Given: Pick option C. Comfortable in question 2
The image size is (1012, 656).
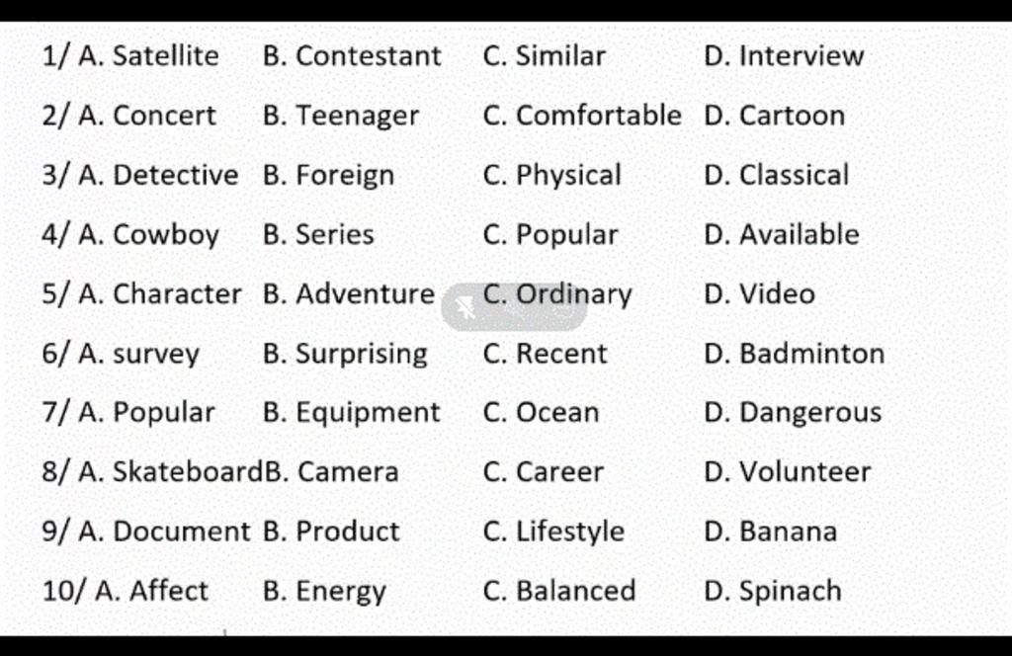Looking at the screenshot, I should coord(582,116).
